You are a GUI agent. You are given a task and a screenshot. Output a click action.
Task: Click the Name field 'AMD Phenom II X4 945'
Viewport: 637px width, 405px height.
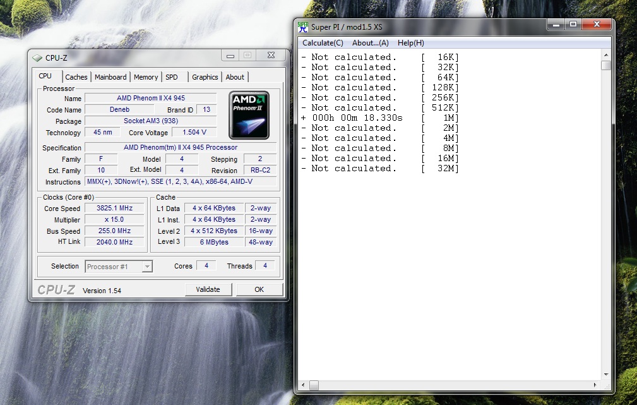[151, 98]
